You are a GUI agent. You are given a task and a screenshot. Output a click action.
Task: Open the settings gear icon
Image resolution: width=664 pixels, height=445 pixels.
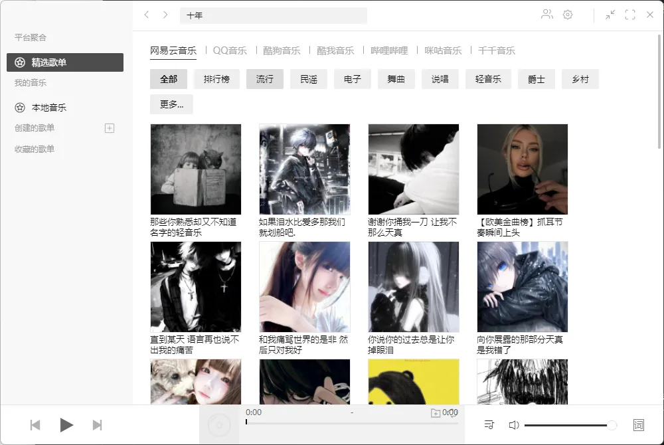click(568, 15)
